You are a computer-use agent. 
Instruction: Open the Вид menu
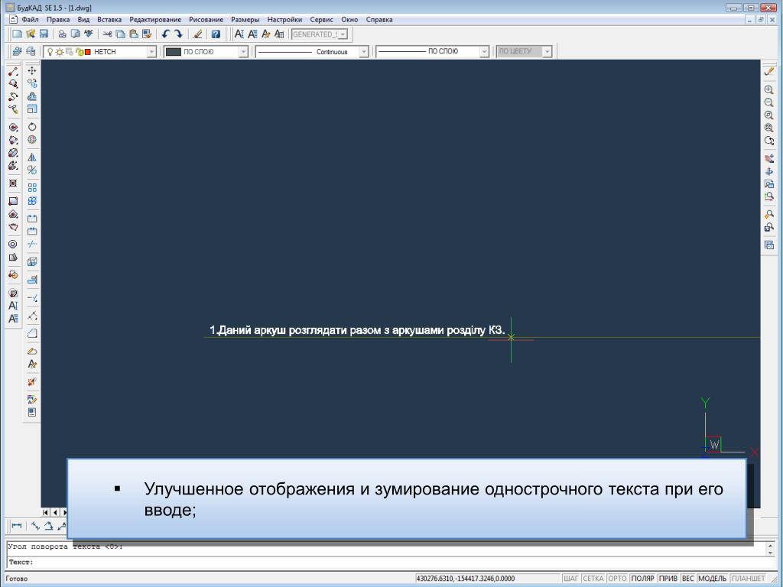(83, 19)
